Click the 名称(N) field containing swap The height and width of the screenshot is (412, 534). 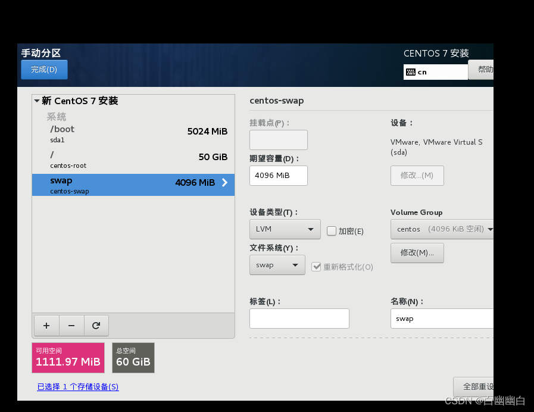(x=442, y=319)
